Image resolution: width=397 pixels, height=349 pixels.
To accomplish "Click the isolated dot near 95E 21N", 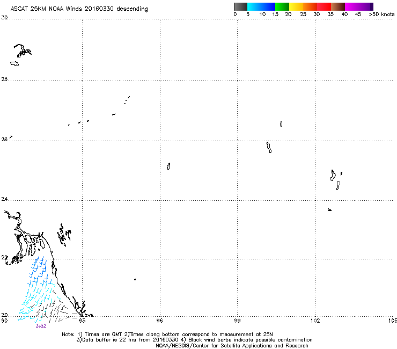I will [135, 279].
